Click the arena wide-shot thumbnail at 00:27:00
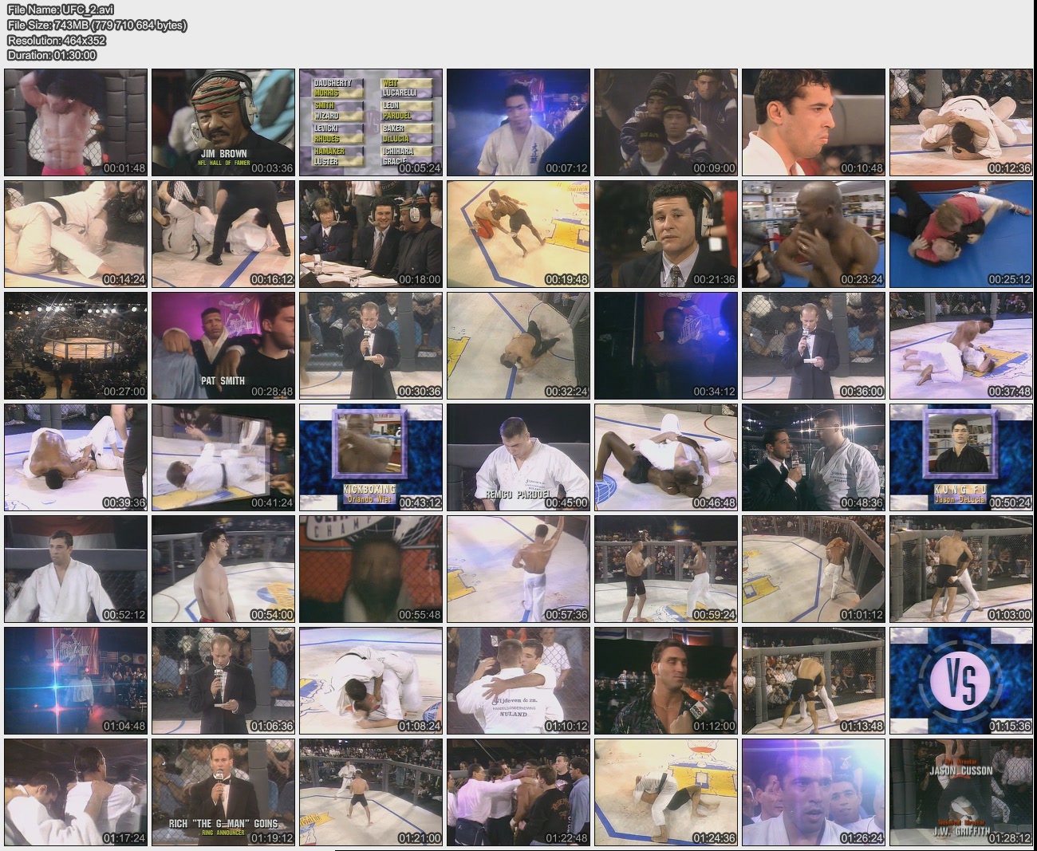 [x=75, y=345]
